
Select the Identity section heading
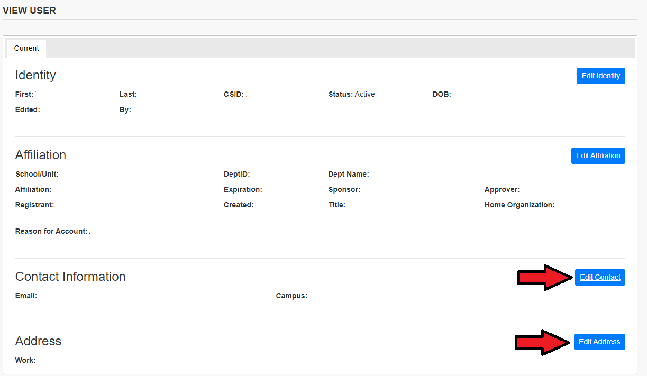coord(35,75)
